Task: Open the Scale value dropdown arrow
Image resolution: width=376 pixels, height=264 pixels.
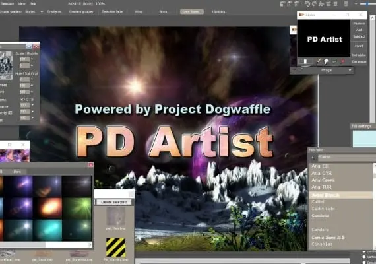Action: 32,59
